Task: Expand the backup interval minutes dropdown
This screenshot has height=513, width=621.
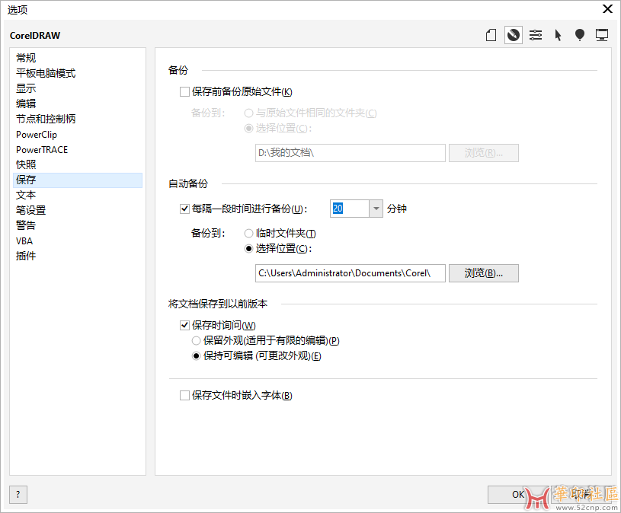Action: point(376,209)
